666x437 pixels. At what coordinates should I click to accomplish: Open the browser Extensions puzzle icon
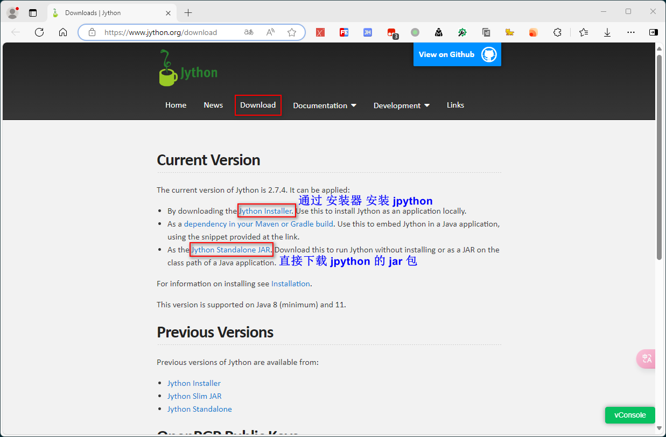pyautogui.click(x=557, y=32)
